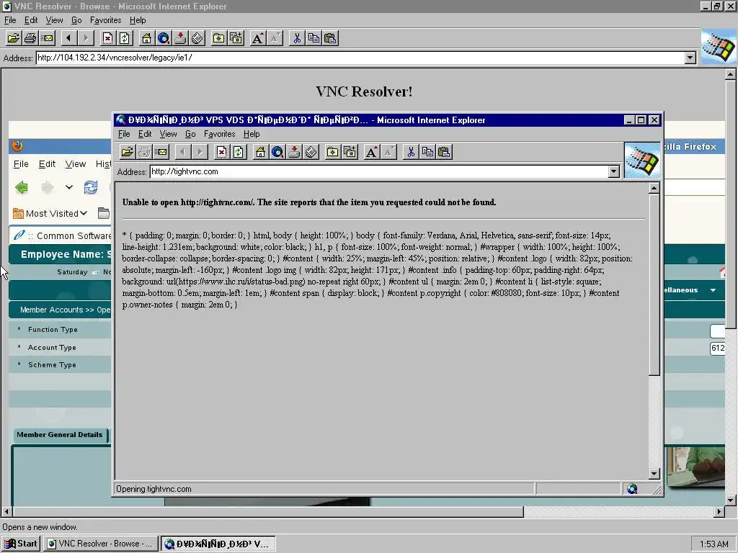Viewport: 738px width, 553px height.
Task: Click Paste icon in tightvnc window toolbar
Action: pos(444,152)
